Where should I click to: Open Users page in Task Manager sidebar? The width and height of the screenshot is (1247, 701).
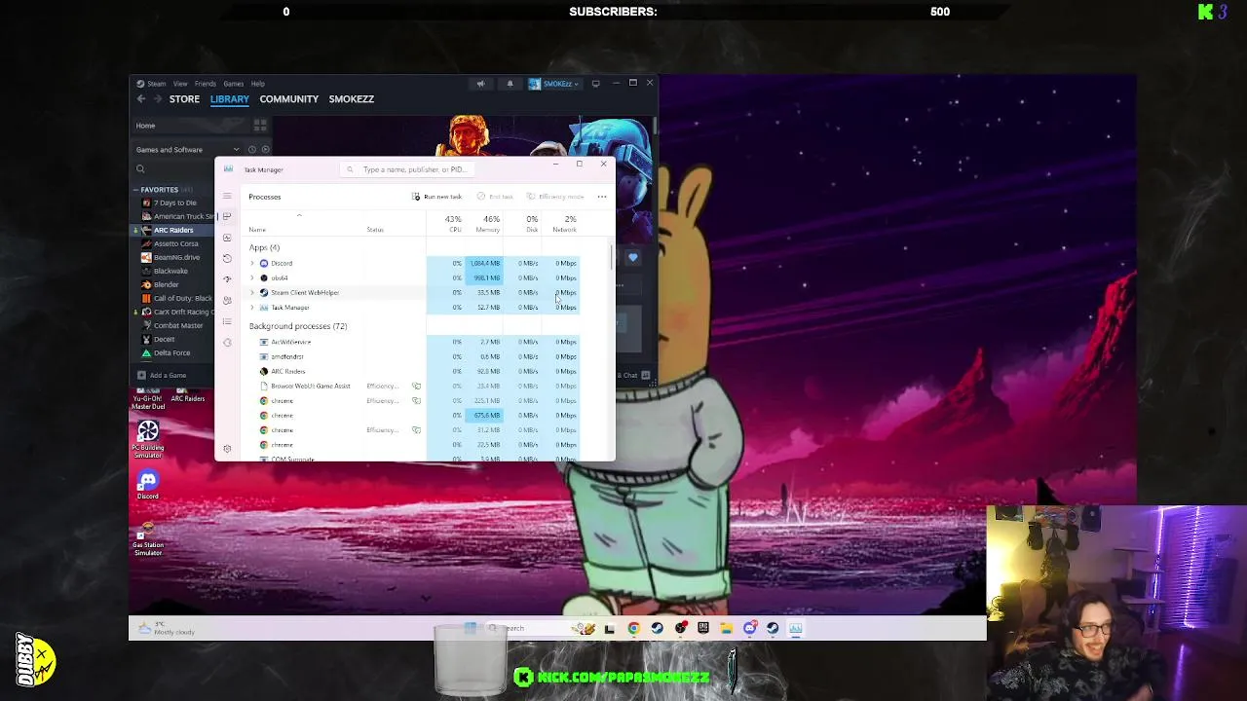(x=227, y=300)
